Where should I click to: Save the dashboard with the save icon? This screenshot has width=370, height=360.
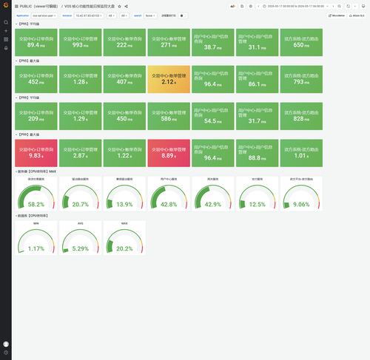point(242,6)
